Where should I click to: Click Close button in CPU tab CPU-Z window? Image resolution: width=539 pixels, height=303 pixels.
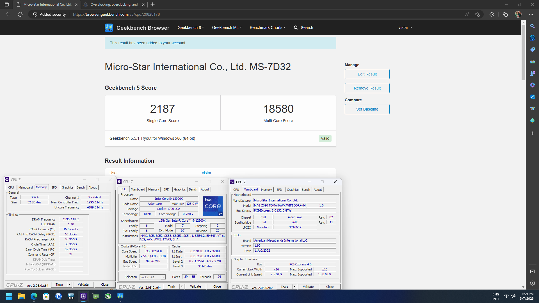(x=217, y=286)
